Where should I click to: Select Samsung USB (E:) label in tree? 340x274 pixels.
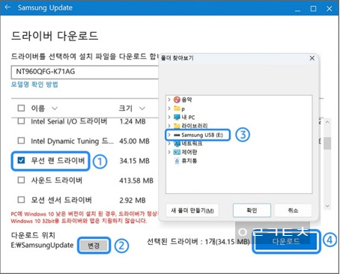(x=202, y=135)
